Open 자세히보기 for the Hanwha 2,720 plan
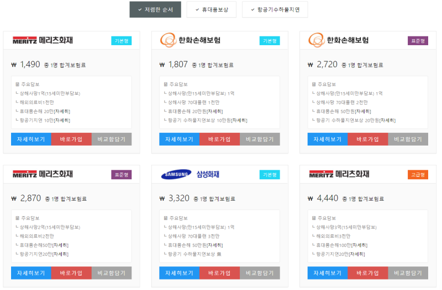Image resolution: width=442 pixels, height=290 pixels. (328, 139)
